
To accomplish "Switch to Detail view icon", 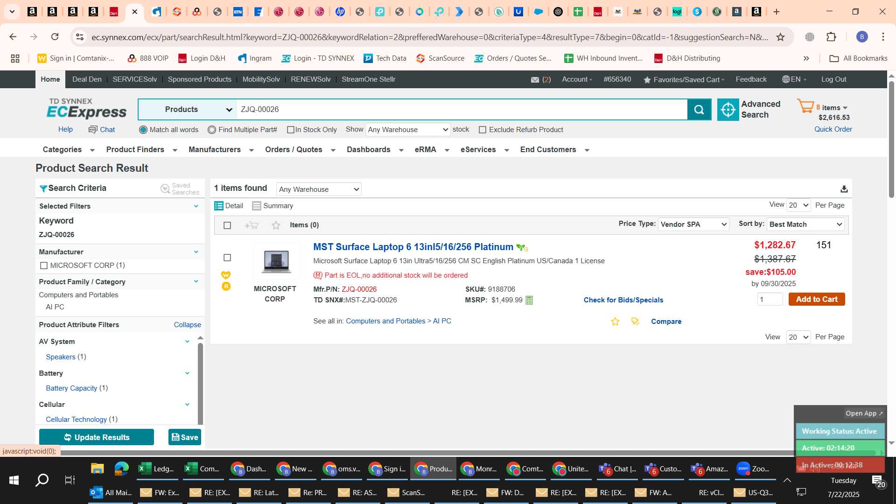I will click(x=218, y=206).
